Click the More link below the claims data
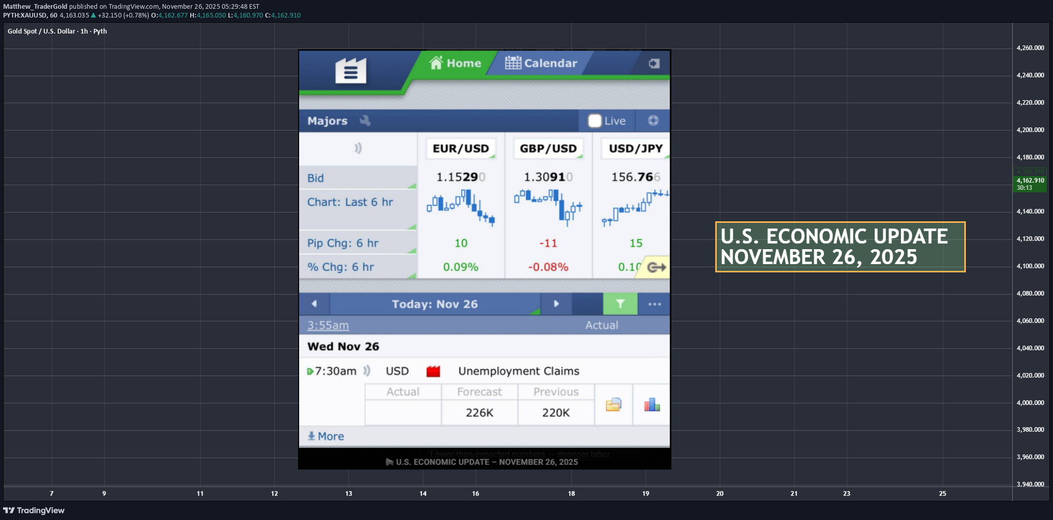The image size is (1053, 520). tap(325, 436)
